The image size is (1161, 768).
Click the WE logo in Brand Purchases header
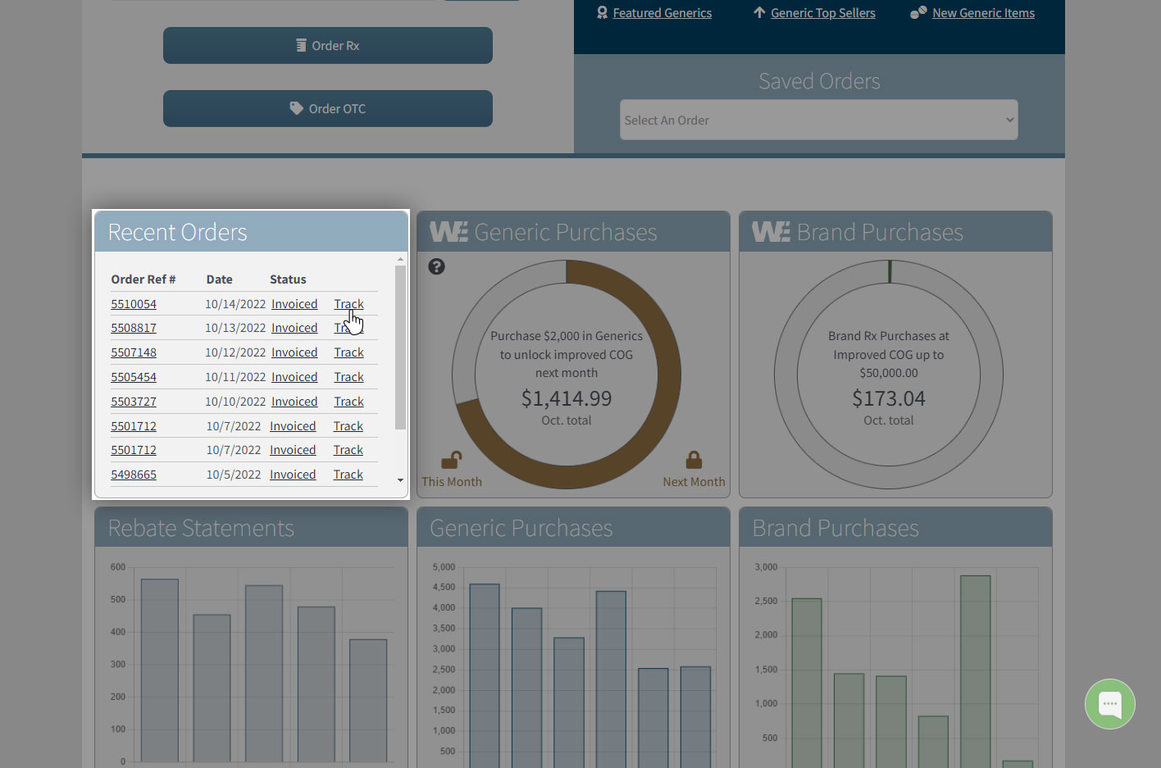coord(771,232)
